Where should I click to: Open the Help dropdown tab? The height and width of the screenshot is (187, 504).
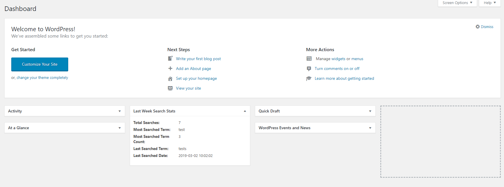(490, 3)
